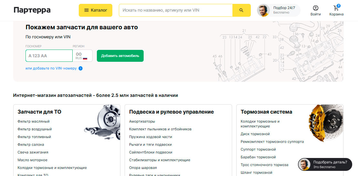Click the consultant avatar in the header
358x176 pixels.
coord(263,10)
